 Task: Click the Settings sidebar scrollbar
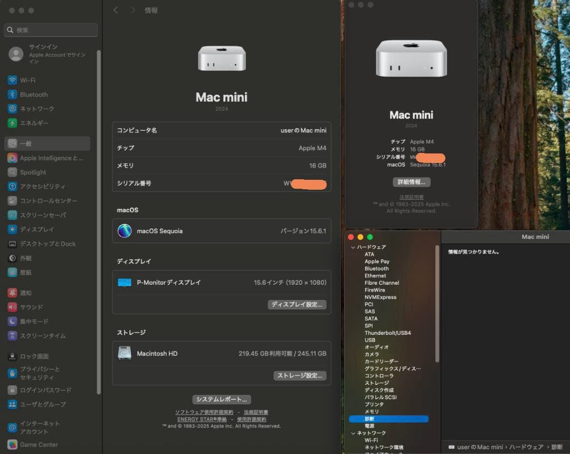(x=99, y=223)
